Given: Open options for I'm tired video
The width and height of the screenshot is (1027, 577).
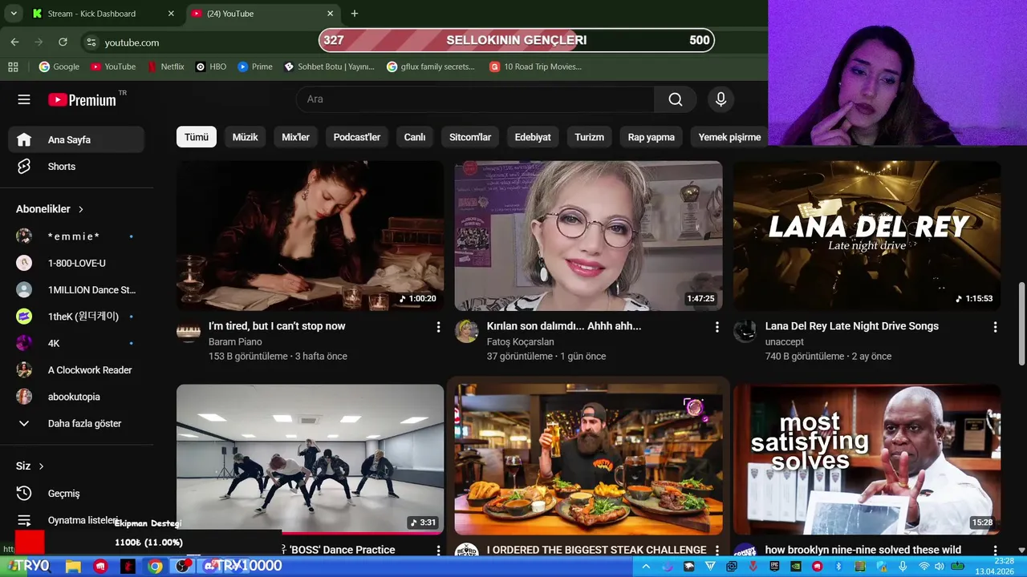Looking at the screenshot, I should point(438,327).
